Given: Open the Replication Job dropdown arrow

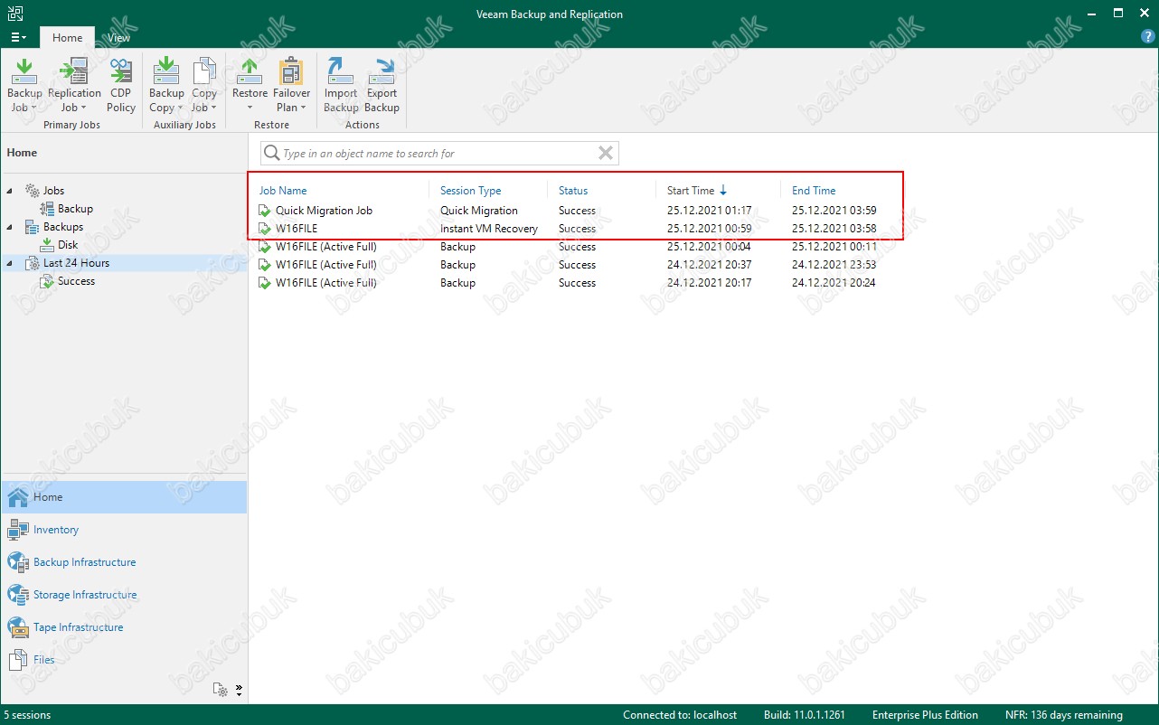Looking at the screenshot, I should point(83,108).
